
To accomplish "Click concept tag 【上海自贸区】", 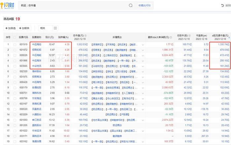I will (x=111, y=55).
